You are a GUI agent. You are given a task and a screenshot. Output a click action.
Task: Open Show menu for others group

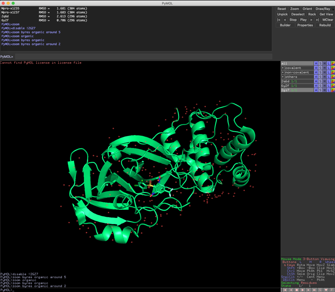pyautogui.click(x=320, y=77)
